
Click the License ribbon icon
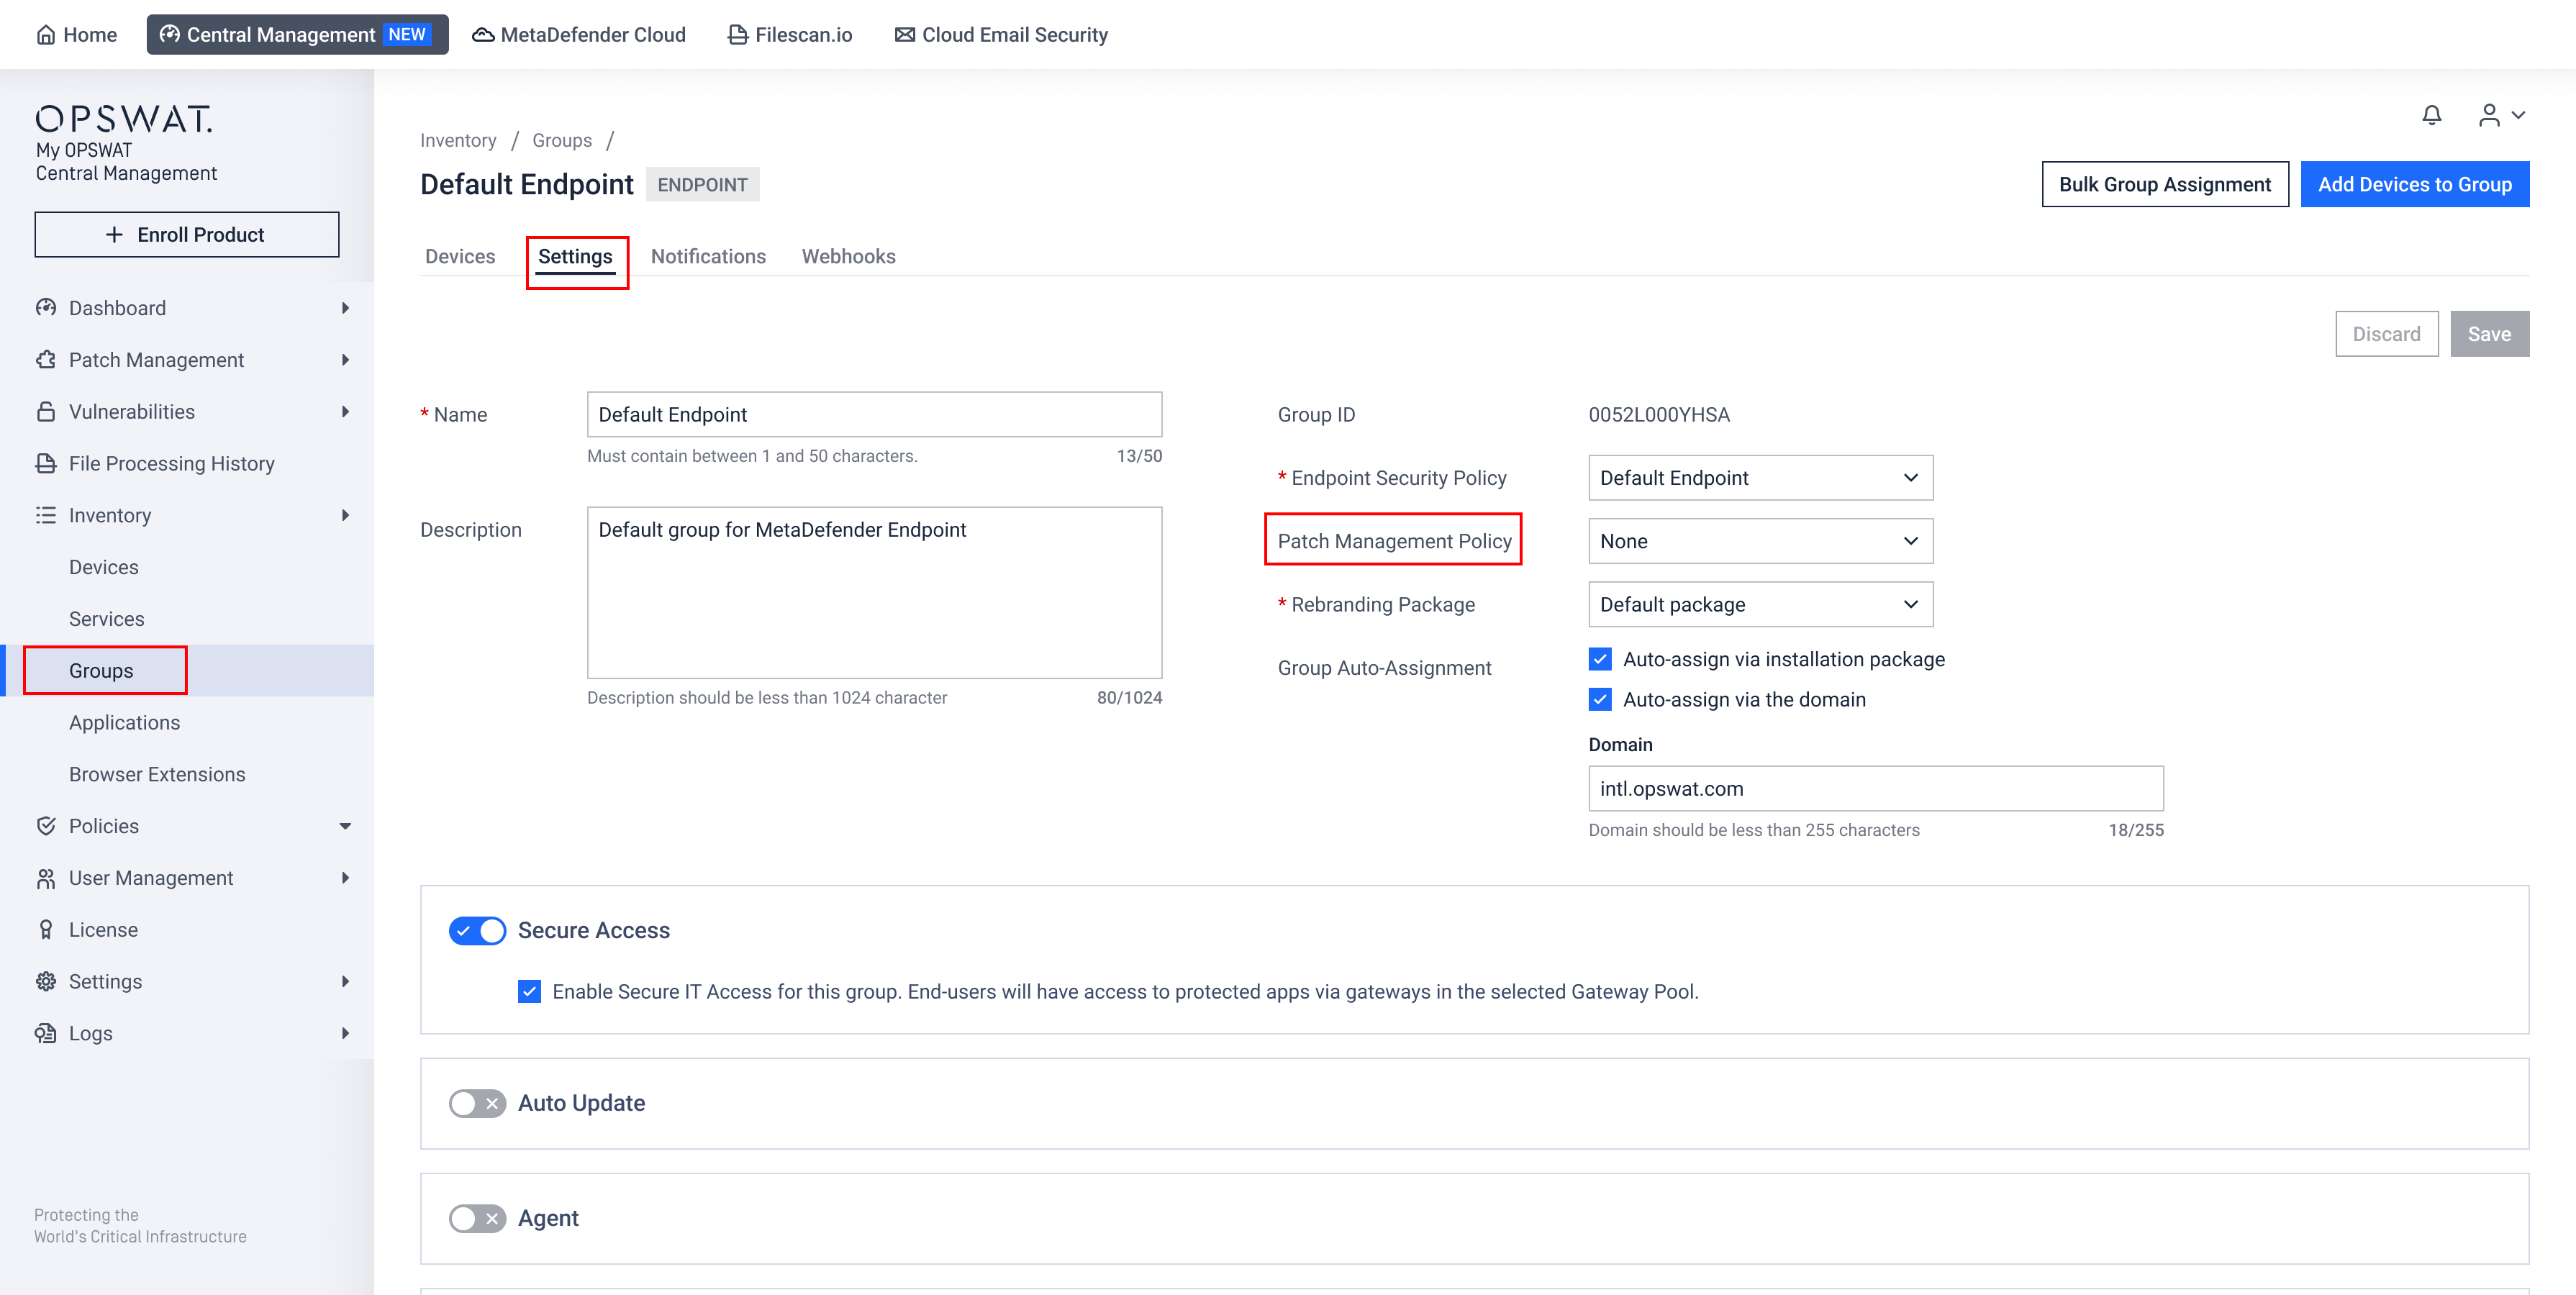pyautogui.click(x=46, y=930)
